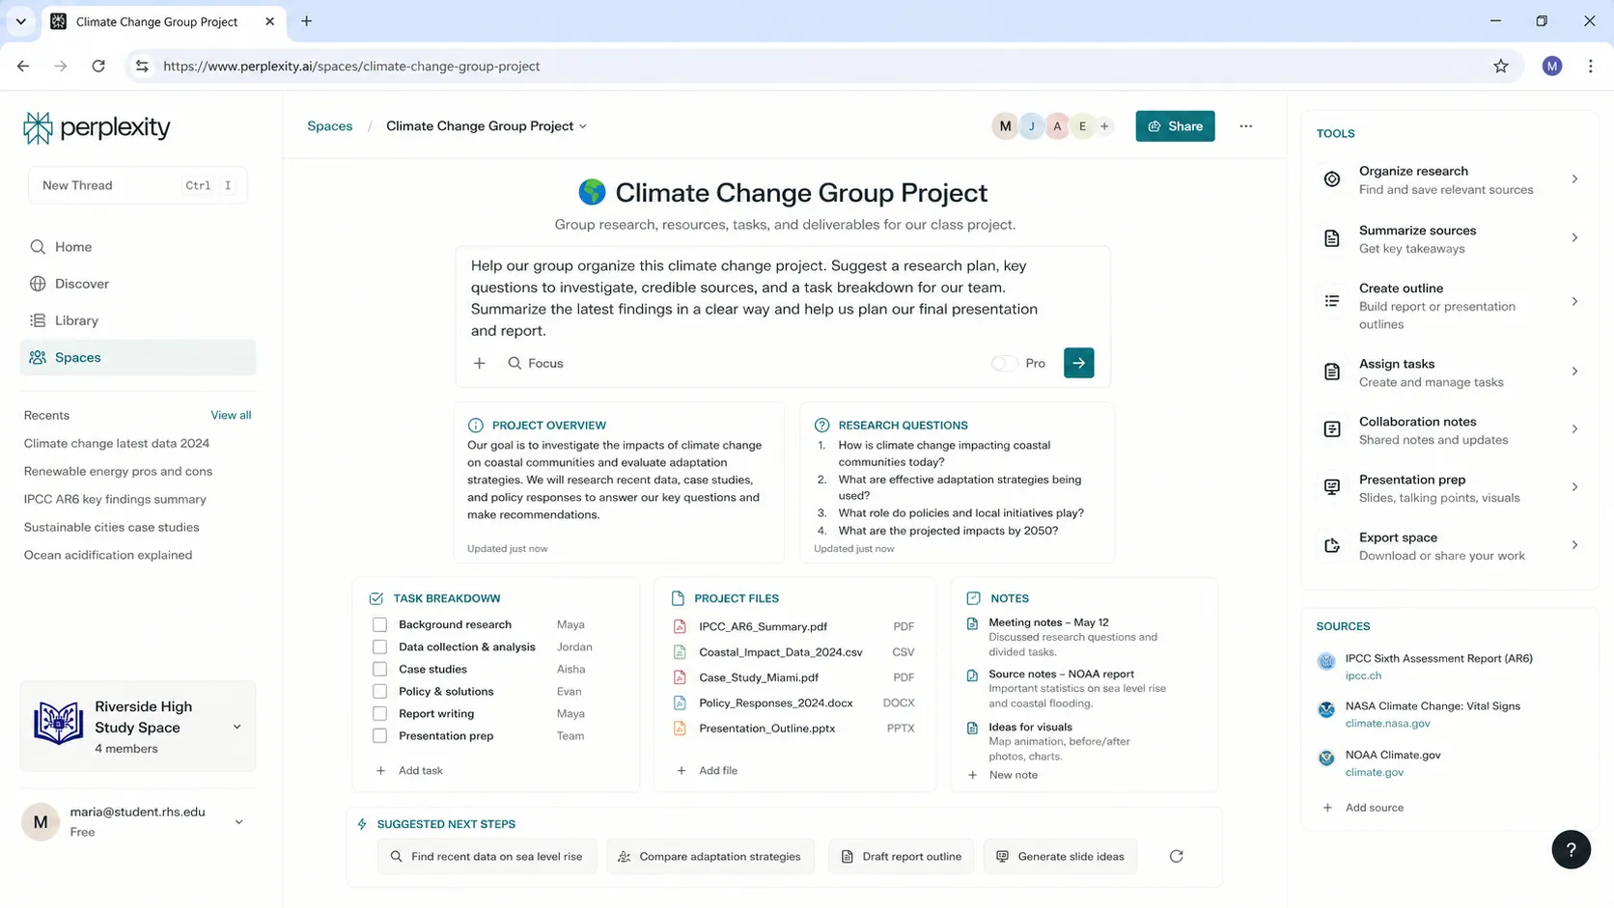Click New note in Notes panel

pos(1003,775)
